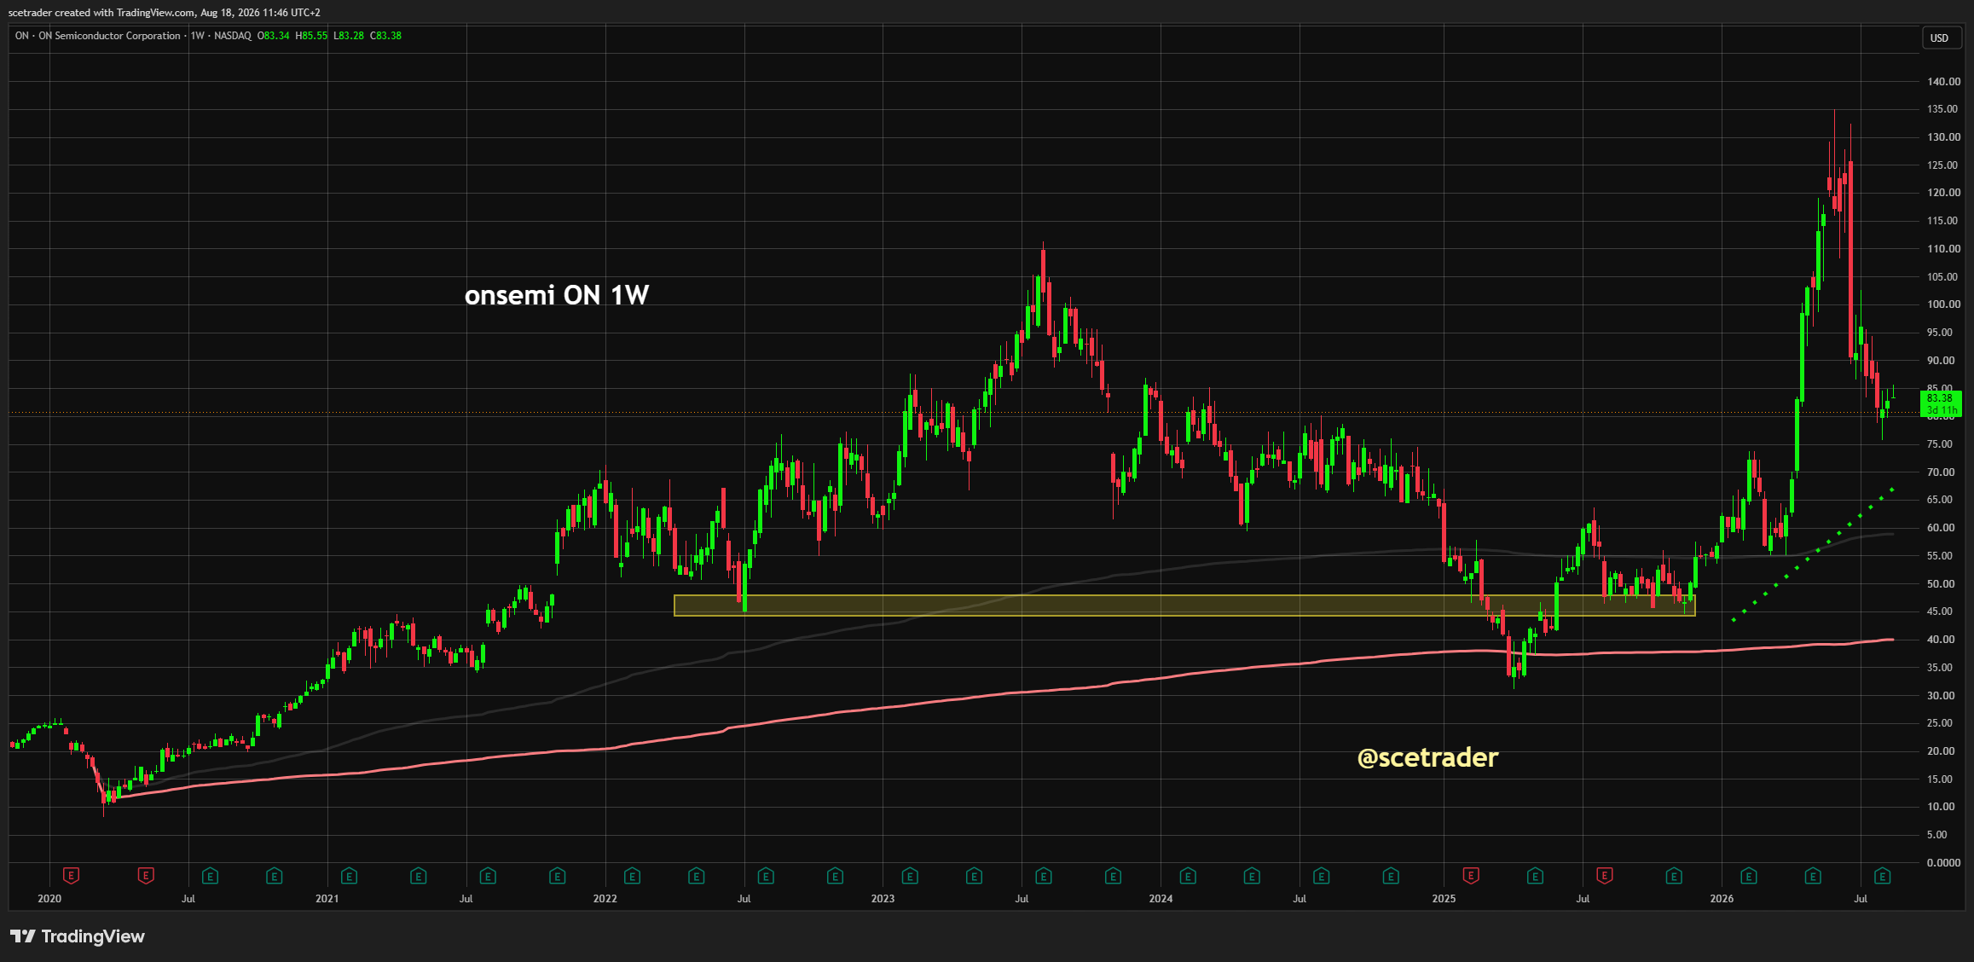The height and width of the screenshot is (962, 1974).
Task: Click the 0.0000 price axis label
Action: point(1943,863)
